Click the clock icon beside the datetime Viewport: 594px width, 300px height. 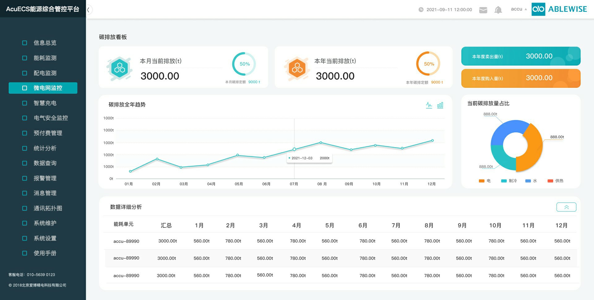(x=421, y=10)
